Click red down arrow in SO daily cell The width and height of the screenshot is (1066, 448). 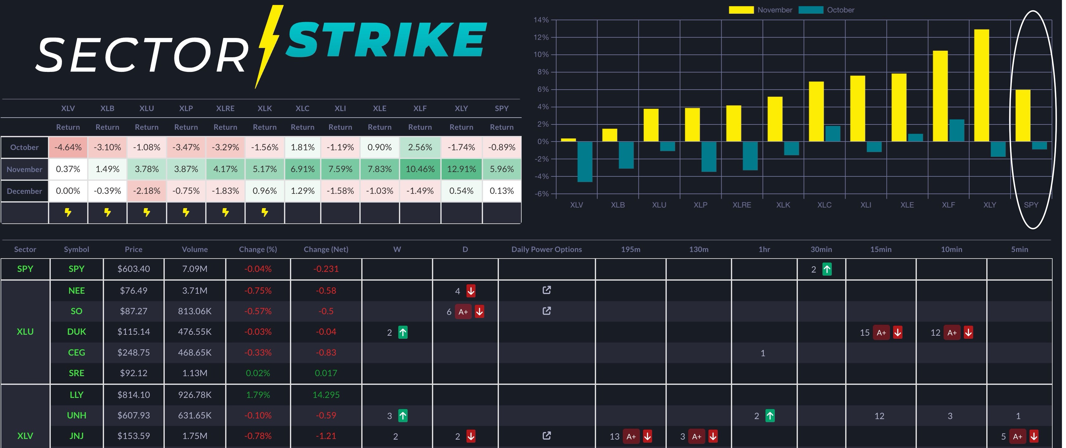[479, 312]
